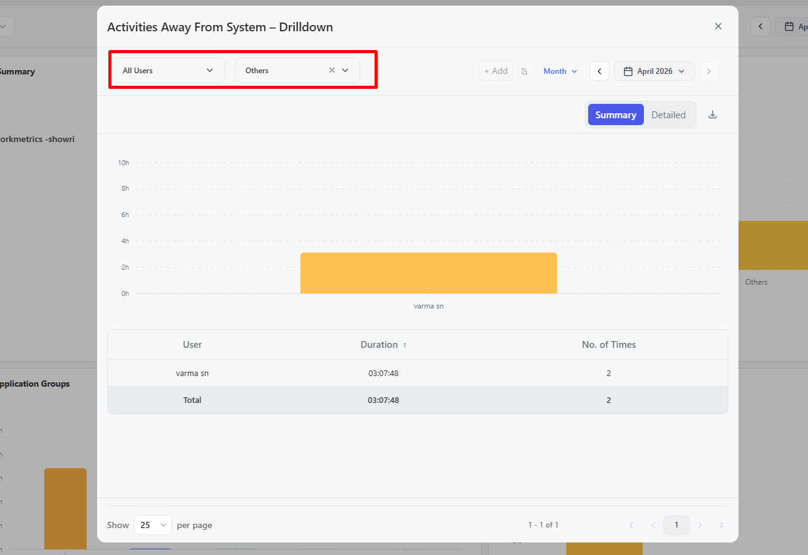This screenshot has height=555, width=808.
Task: Switch to the Detailed view
Action: (x=668, y=115)
